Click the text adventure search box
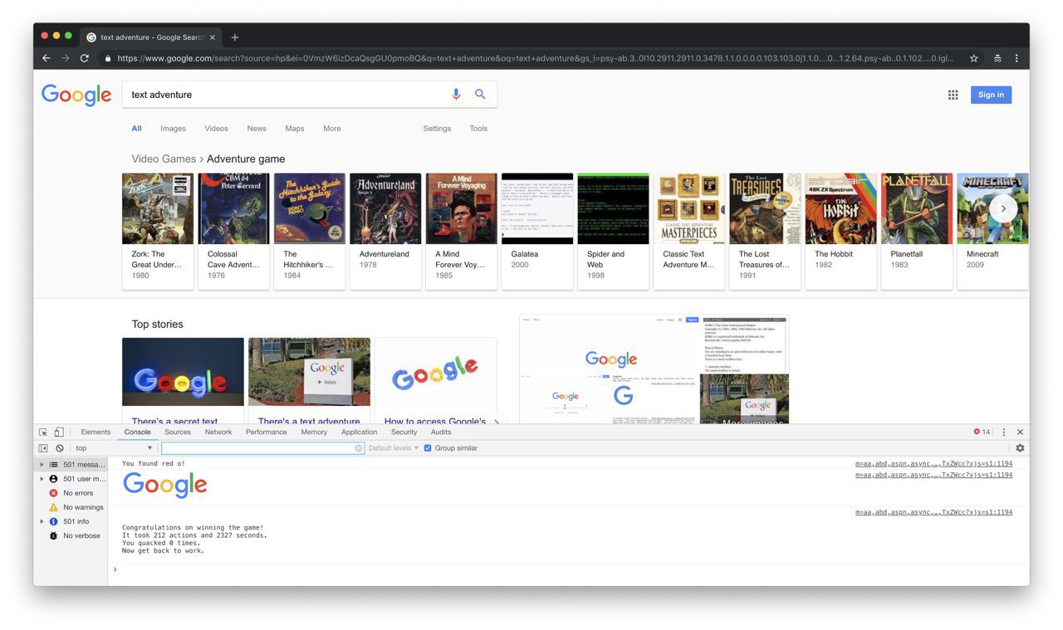Image resolution: width=1063 pixels, height=630 pixels. 287,95
